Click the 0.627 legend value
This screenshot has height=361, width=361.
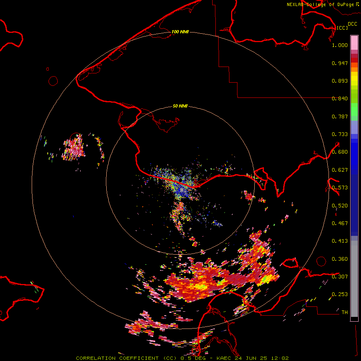coord(340,170)
